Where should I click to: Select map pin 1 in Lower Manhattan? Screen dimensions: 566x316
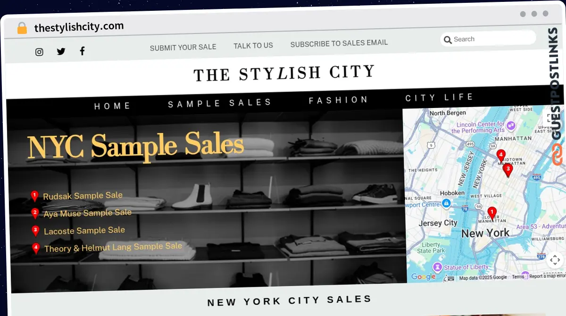(x=491, y=214)
